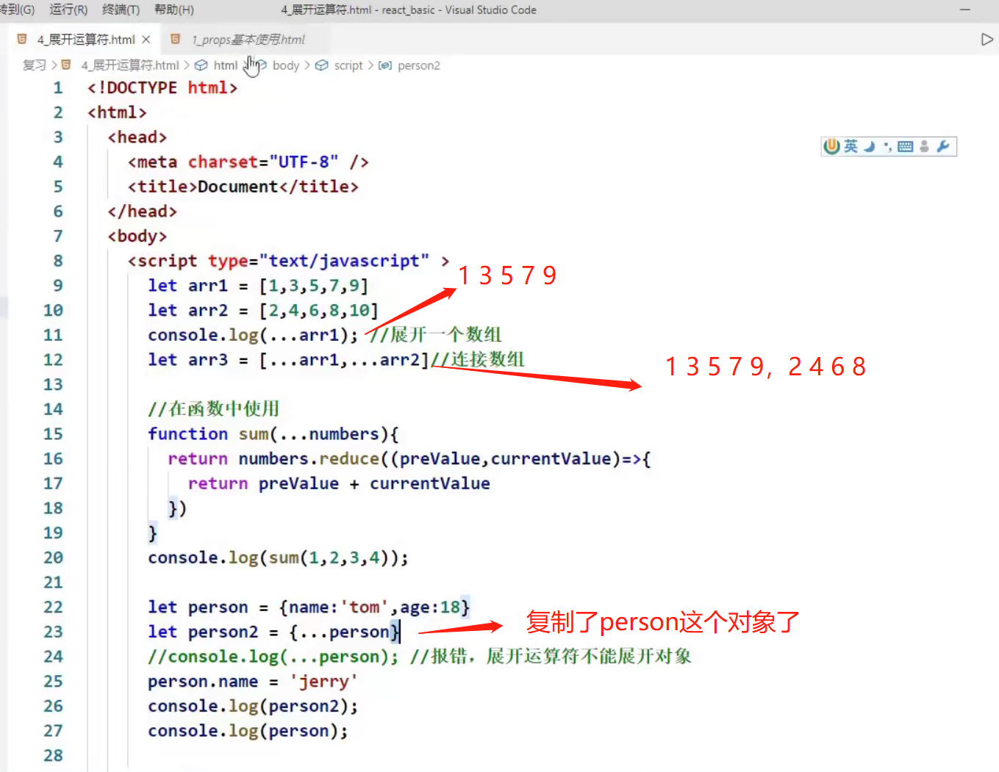Open the script element breadcrumb
The width and height of the screenshot is (999, 772).
pyautogui.click(x=348, y=65)
